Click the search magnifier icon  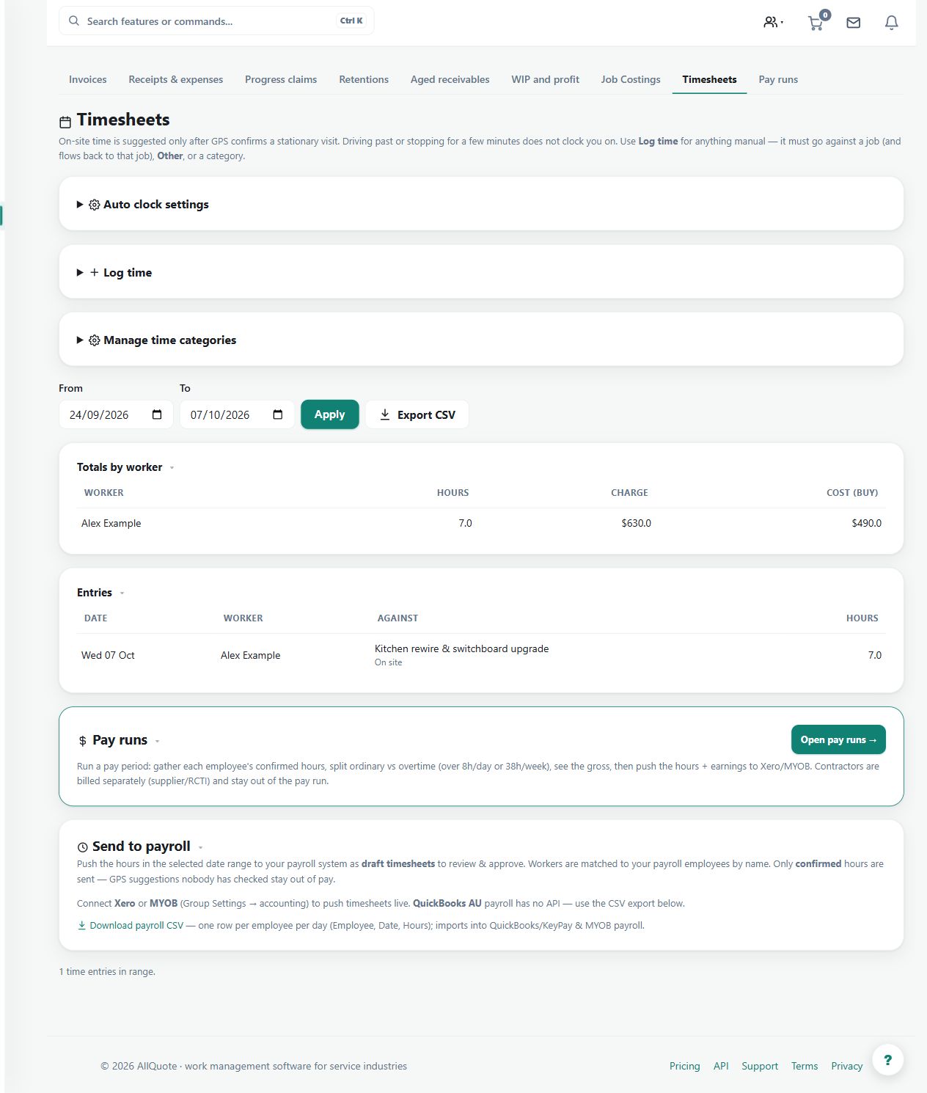(74, 21)
